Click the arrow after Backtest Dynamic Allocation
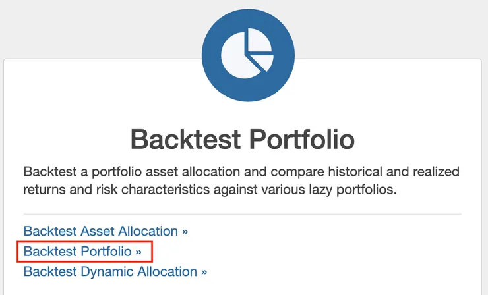The height and width of the screenshot is (295, 488). point(204,271)
